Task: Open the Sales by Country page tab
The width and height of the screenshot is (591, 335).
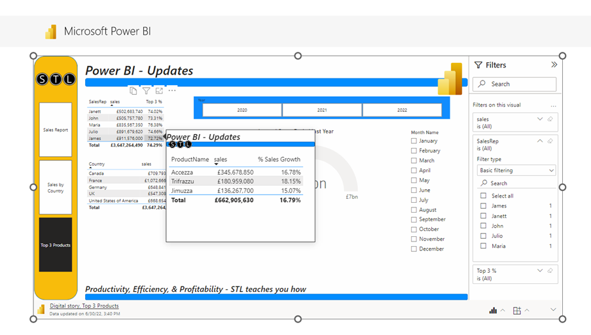Action: click(x=56, y=188)
